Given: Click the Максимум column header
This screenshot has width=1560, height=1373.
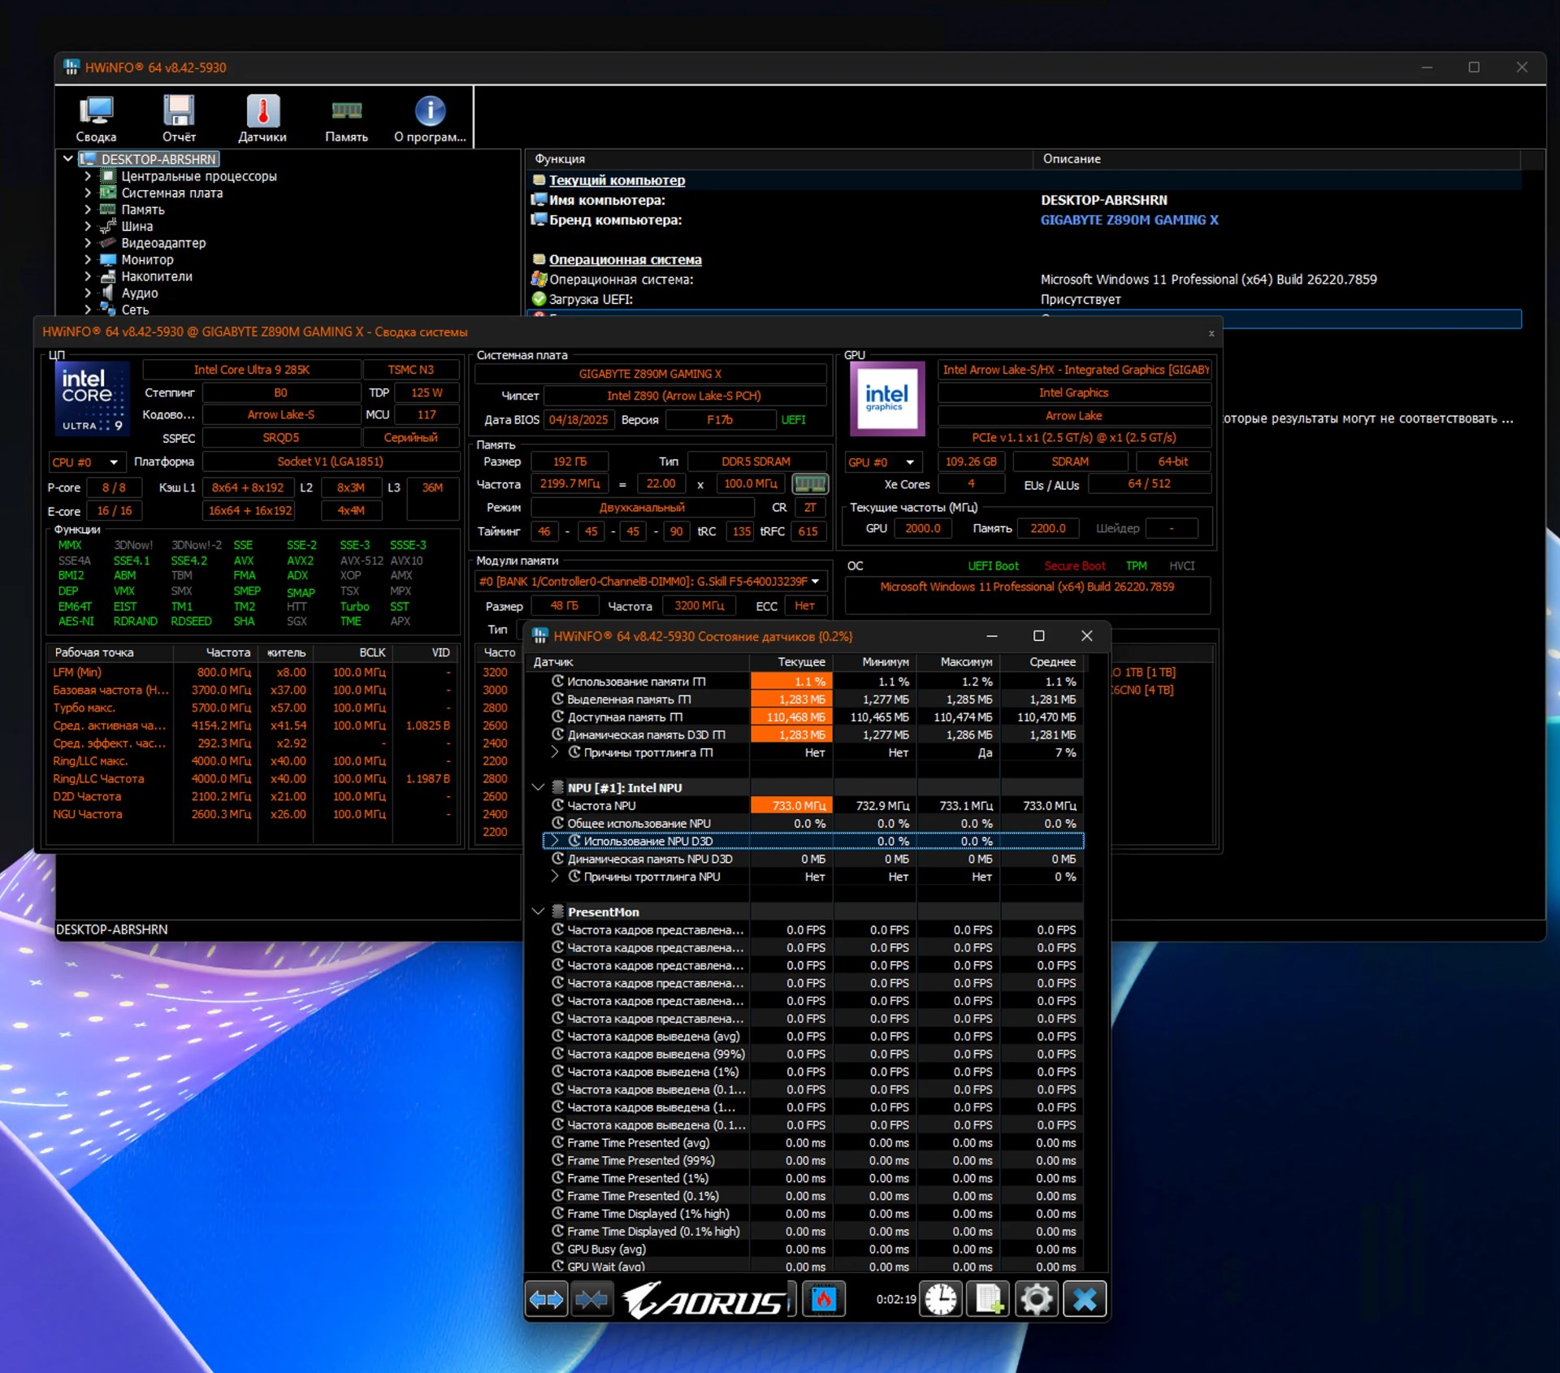Looking at the screenshot, I should tap(965, 662).
